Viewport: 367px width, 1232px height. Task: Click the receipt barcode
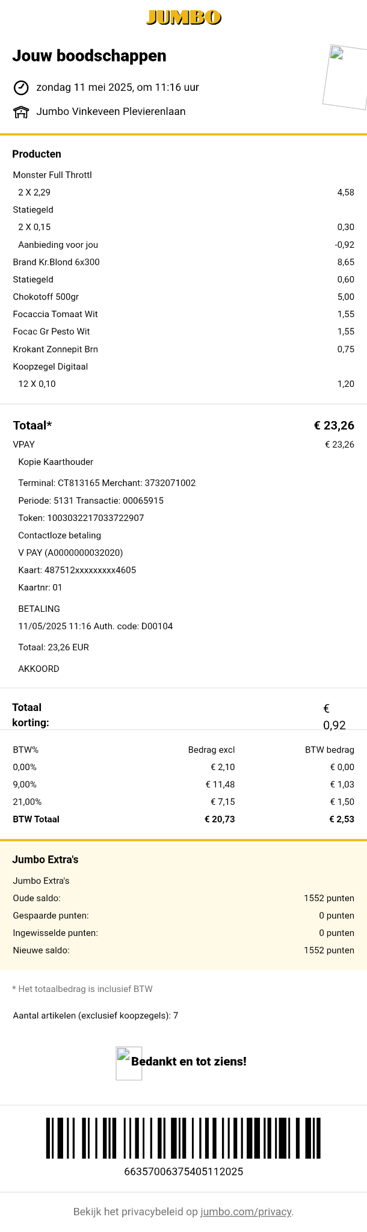click(183, 1138)
